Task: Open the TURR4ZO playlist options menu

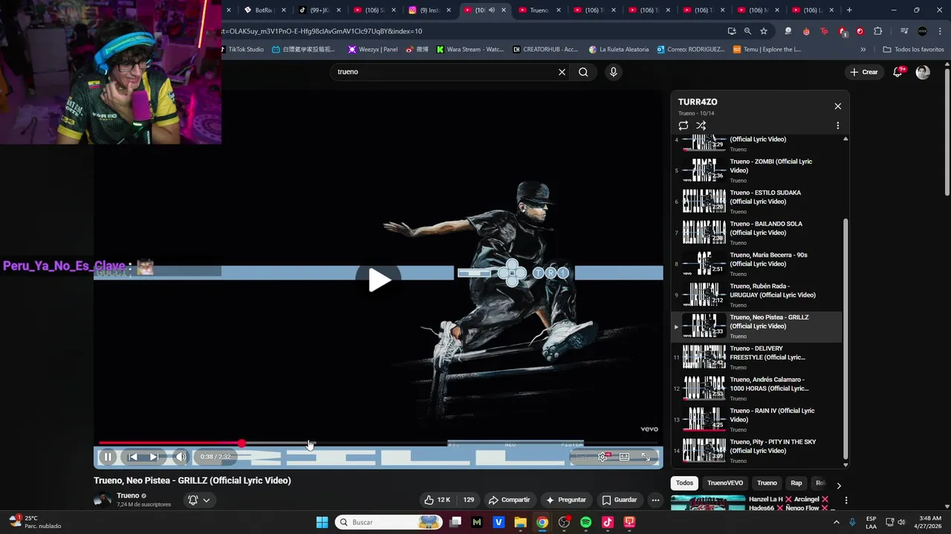Action: coord(838,125)
